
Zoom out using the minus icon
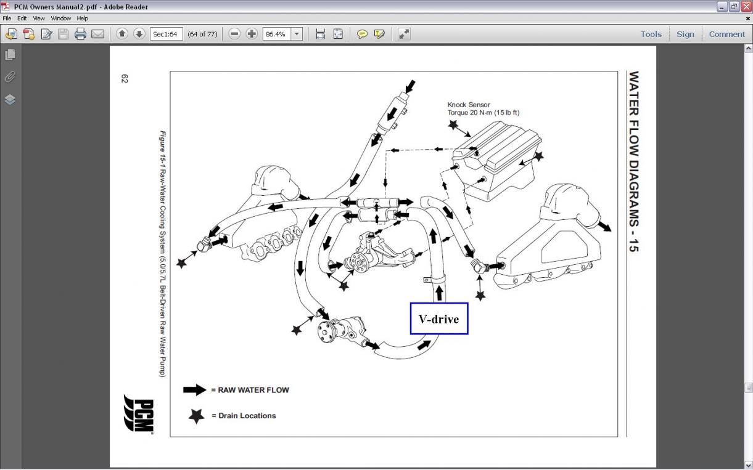tap(234, 34)
